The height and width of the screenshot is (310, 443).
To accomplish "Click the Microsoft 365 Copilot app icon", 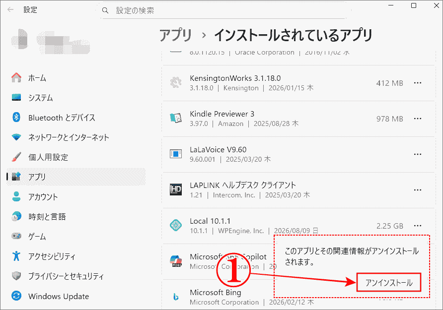I will 176,261.
